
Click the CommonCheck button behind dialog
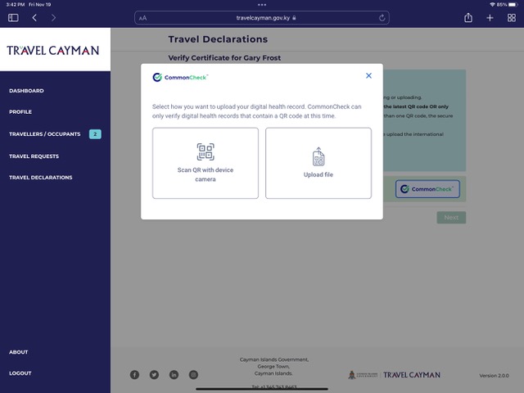(x=427, y=189)
